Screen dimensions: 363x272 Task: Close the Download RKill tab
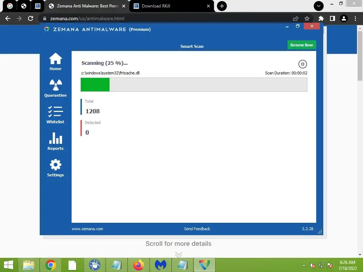[x=208, y=6]
